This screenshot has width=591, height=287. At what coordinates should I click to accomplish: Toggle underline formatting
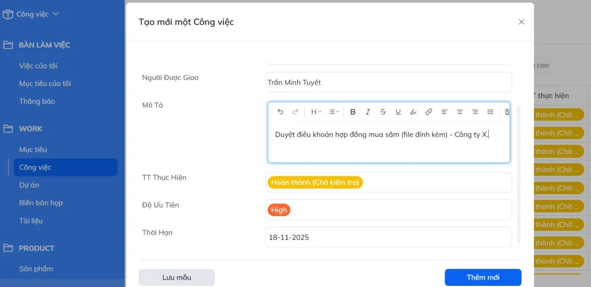click(x=398, y=112)
